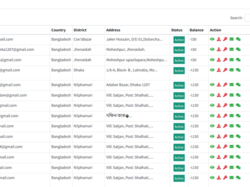Download icon in the Cox'sBazar row

219,39
